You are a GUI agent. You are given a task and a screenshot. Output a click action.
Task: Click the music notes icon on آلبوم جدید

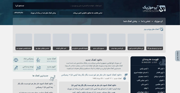[39, 68]
